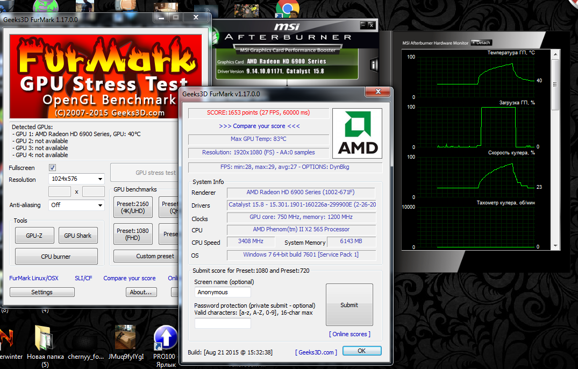Click the Resolution: 1920x1080 (FS) text
The width and height of the screenshot is (578, 369).
coord(258,152)
